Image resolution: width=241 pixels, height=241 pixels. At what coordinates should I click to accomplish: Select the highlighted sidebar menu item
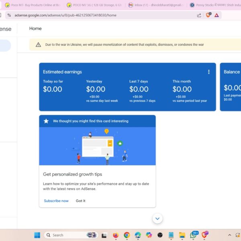5,46
